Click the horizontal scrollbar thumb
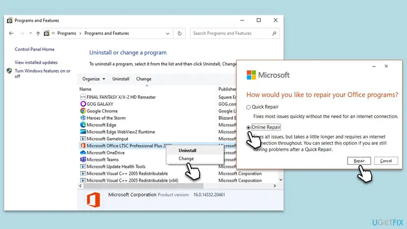 pyautogui.click(x=143, y=186)
